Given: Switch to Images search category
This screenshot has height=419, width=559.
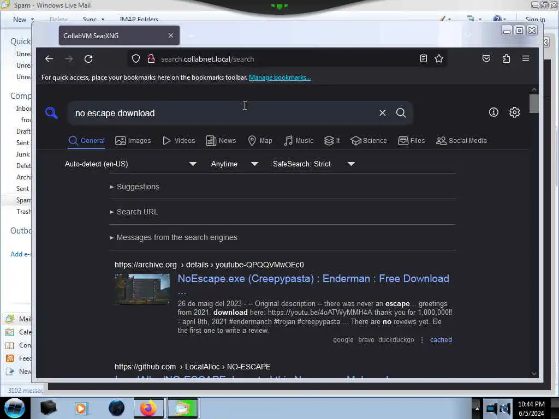Looking at the screenshot, I should pos(133,141).
